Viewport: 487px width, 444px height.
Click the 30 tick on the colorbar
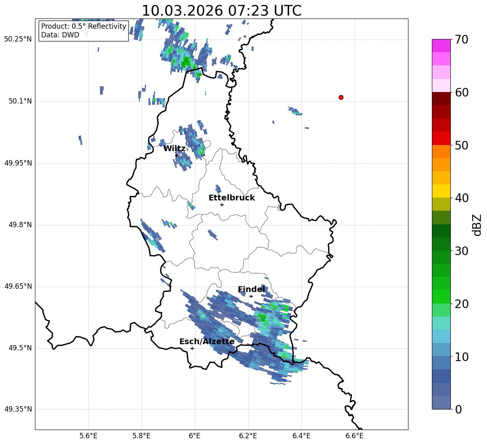[x=461, y=251]
